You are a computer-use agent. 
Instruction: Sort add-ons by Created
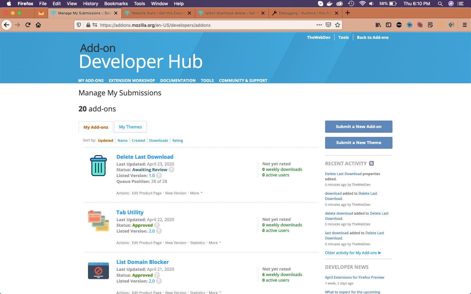tap(138, 140)
